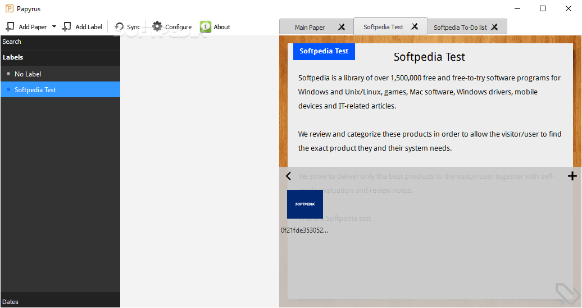Click the attachment filename 0f21fde353052...
The width and height of the screenshot is (582, 308).
pos(304,230)
